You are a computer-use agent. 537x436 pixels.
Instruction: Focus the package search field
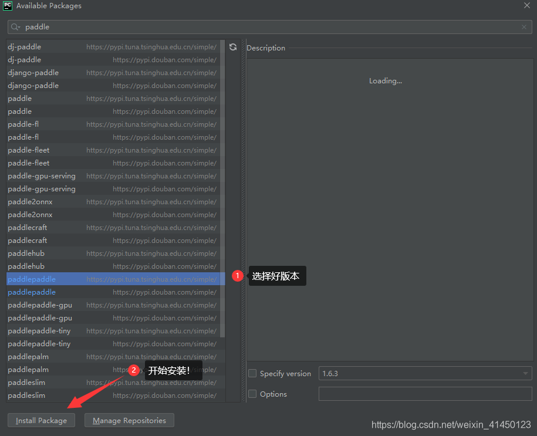(x=269, y=27)
